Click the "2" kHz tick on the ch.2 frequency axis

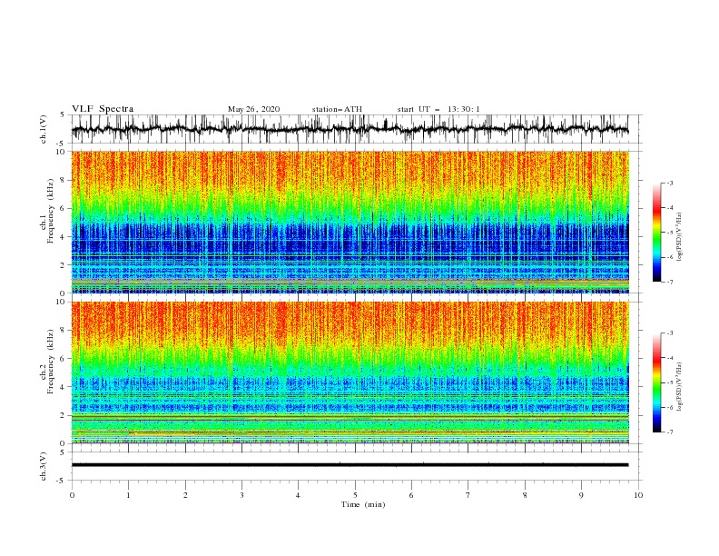coord(64,415)
